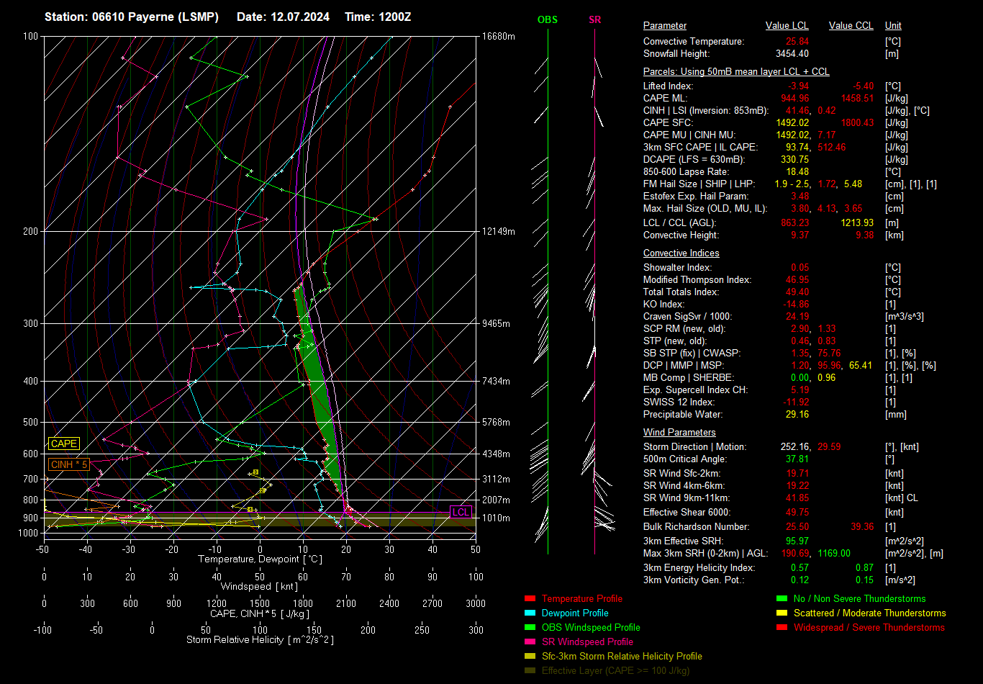
Task: Click the magenta LCL level tag
Action: pos(461,512)
